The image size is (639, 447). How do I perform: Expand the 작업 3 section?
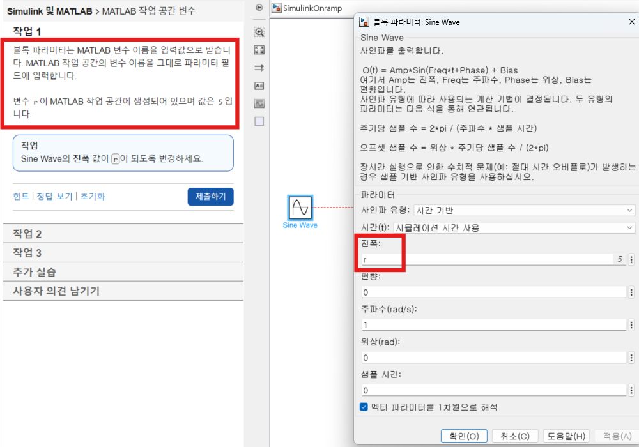click(x=123, y=252)
